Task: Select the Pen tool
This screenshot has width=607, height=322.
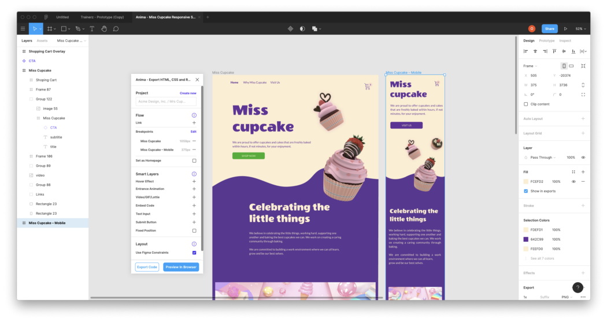Action: point(78,29)
